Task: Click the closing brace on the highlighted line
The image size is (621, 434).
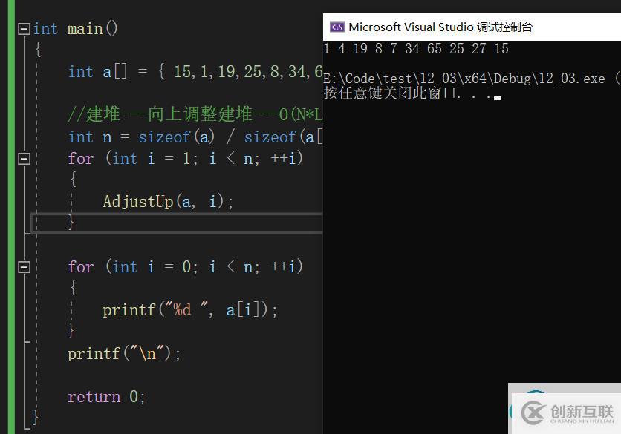Action: point(71,222)
